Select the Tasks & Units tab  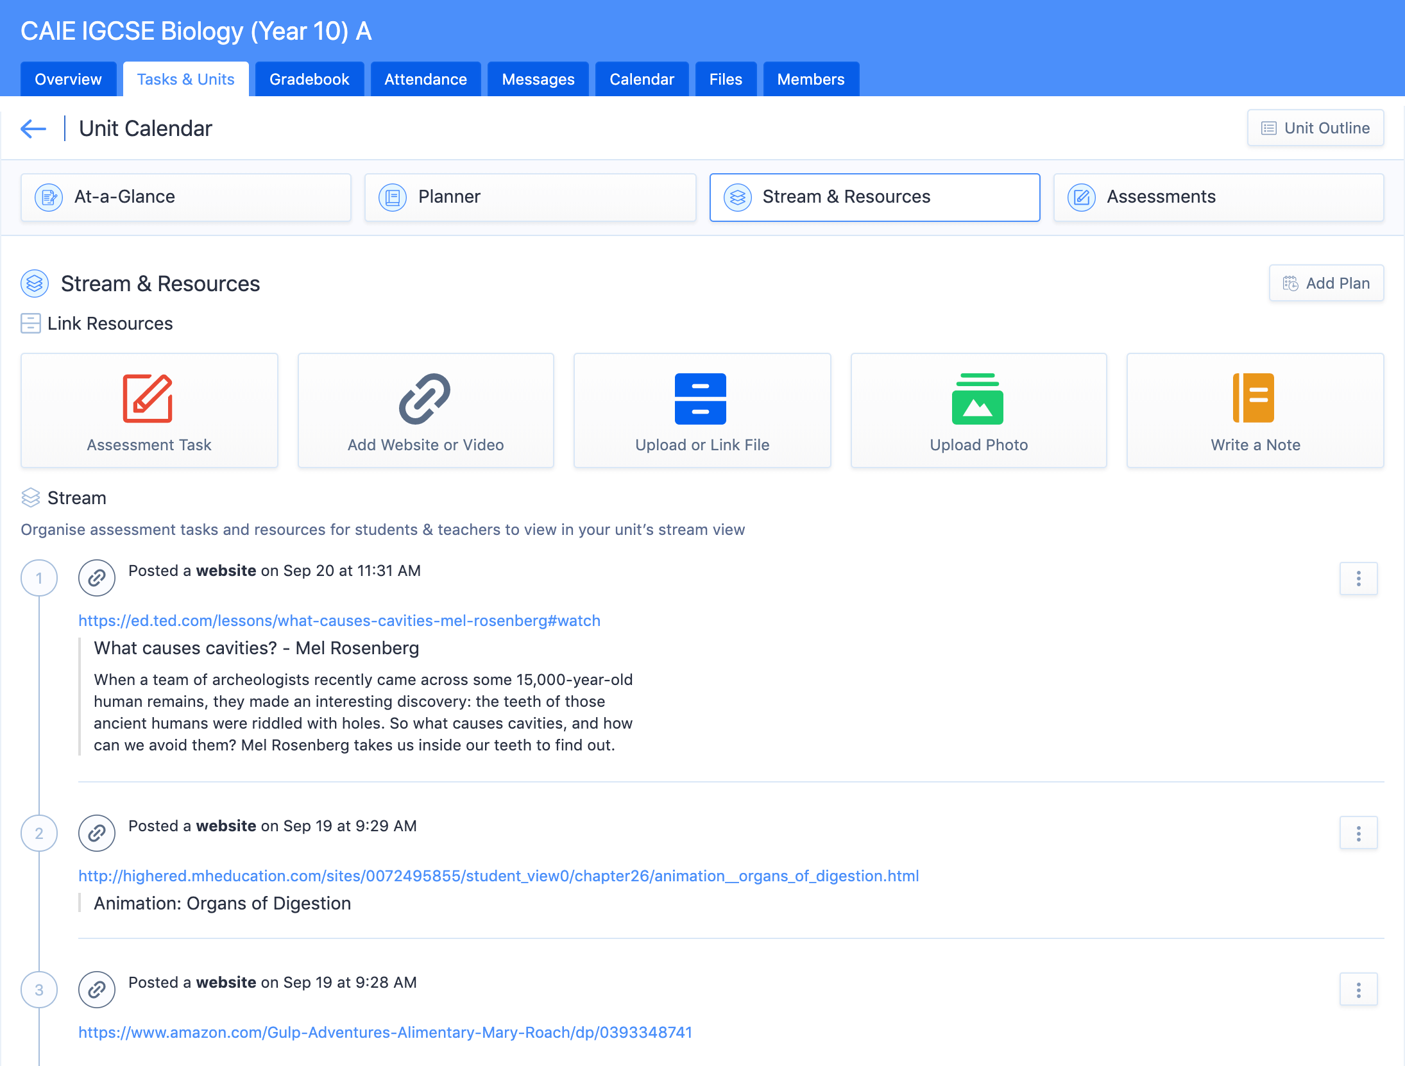[186, 79]
